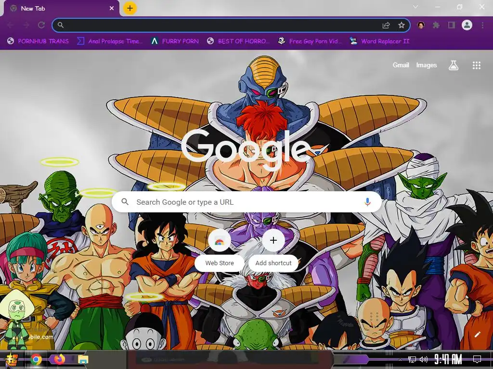Open the Start menu on the taskbar

[x=12, y=359]
